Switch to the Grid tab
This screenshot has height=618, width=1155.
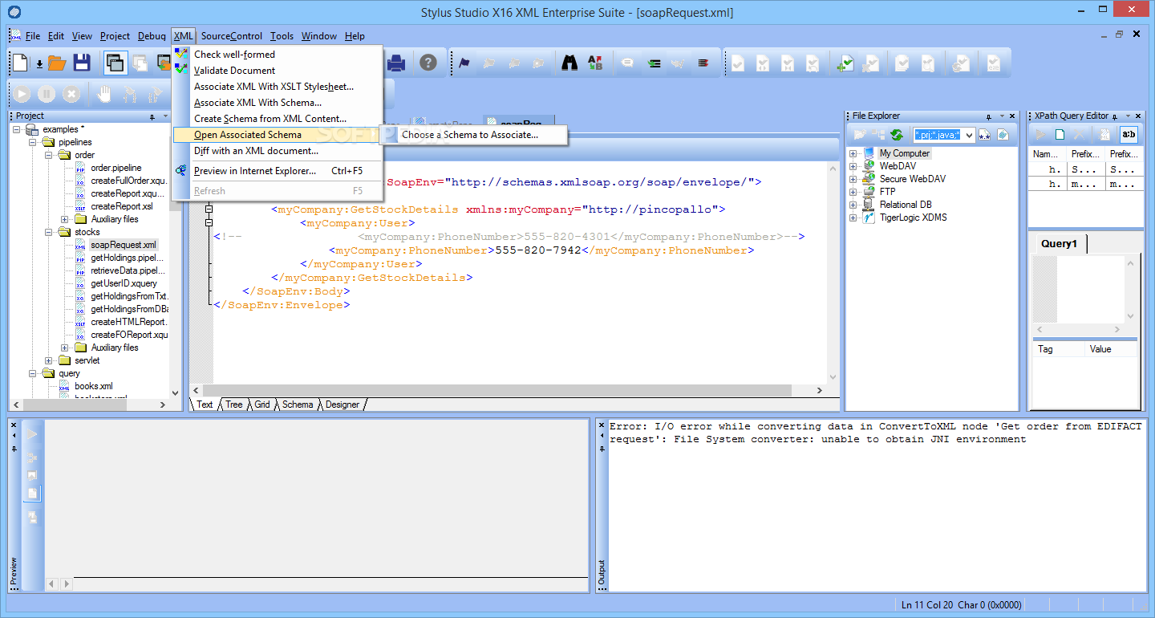point(262,405)
